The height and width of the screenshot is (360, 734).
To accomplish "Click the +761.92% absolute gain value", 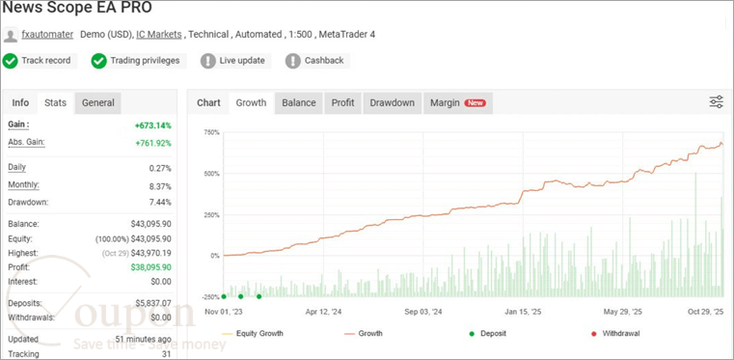I will pyautogui.click(x=153, y=143).
